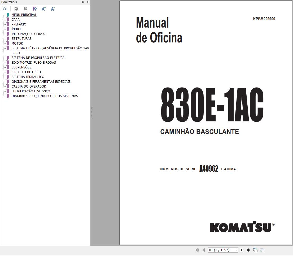This screenshot has width=293, height=256.
Task: Click the bookmark marker next to CAPA
Action: coord(8,19)
